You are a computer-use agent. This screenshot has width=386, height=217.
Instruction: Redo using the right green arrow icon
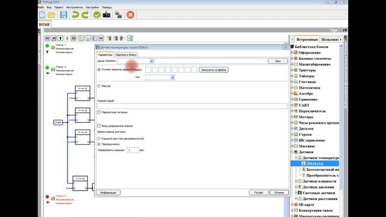pos(85,14)
